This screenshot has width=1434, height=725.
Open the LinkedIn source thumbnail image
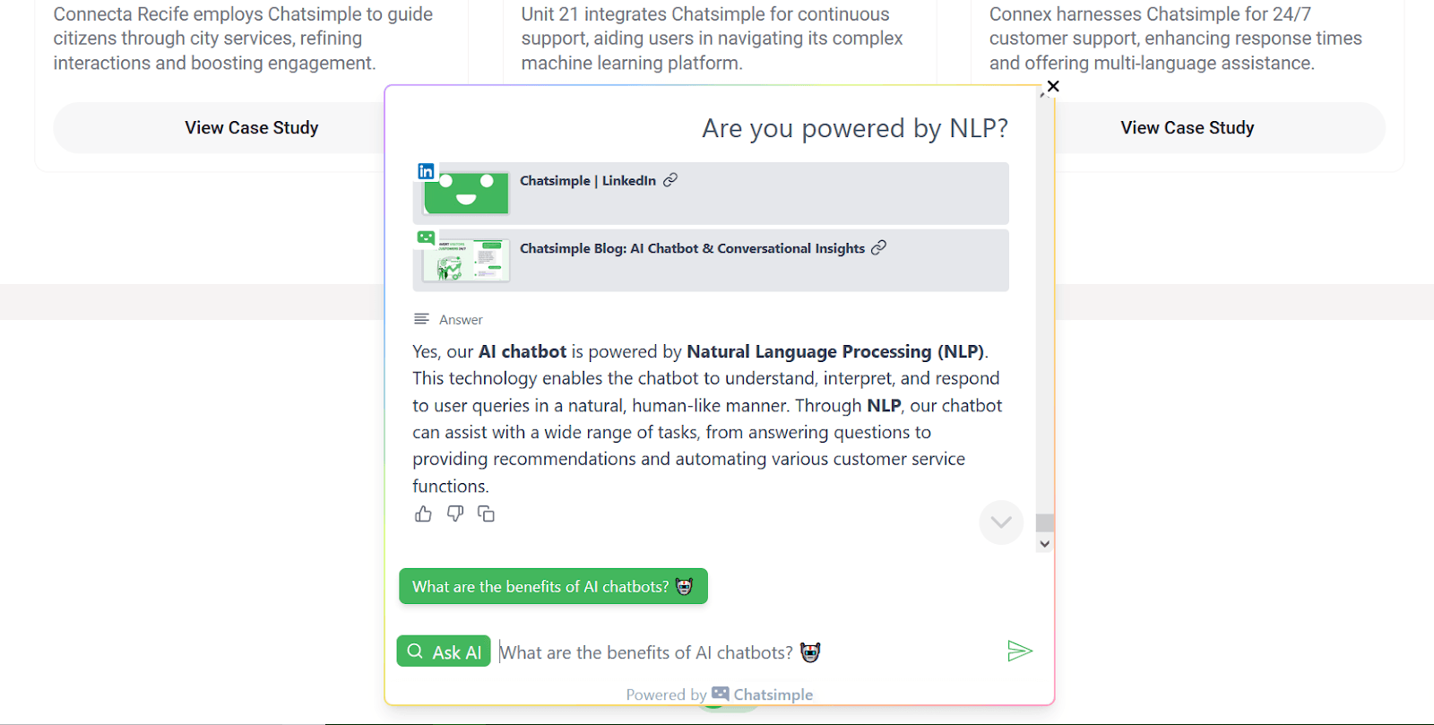tap(466, 193)
